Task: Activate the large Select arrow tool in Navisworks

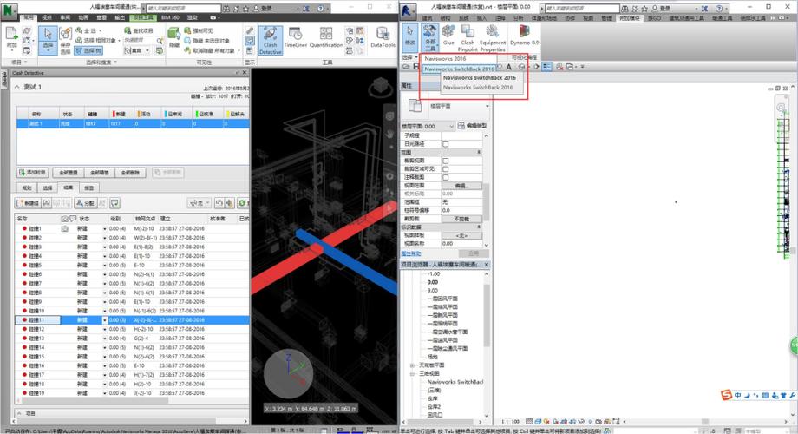Action: tap(48, 40)
